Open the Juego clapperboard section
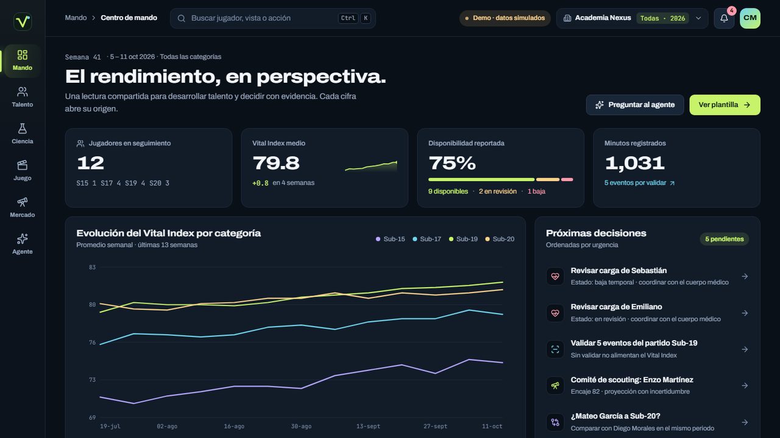The width and height of the screenshot is (780, 438). click(x=23, y=171)
